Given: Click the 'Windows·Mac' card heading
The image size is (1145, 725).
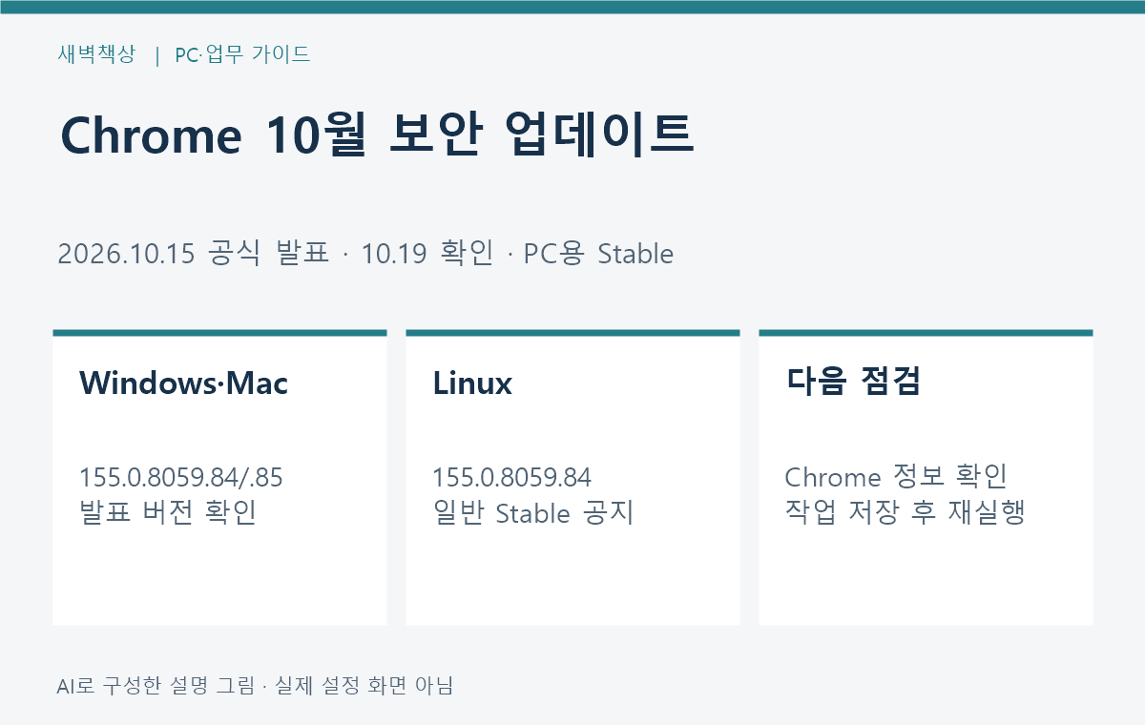Looking at the screenshot, I should point(183,383).
